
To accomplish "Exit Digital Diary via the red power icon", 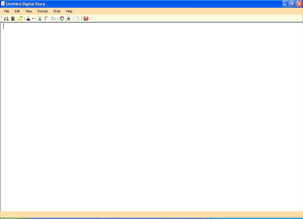I will tap(86, 18).
